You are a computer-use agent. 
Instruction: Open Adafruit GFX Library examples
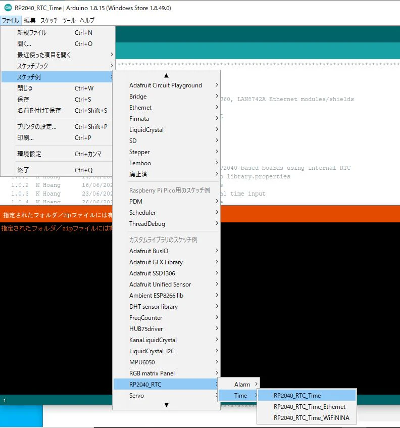[x=167, y=262]
